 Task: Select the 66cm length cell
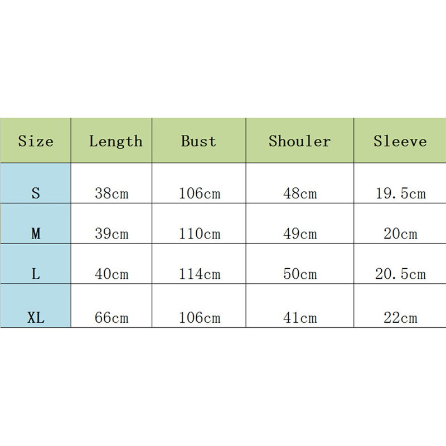tap(111, 318)
